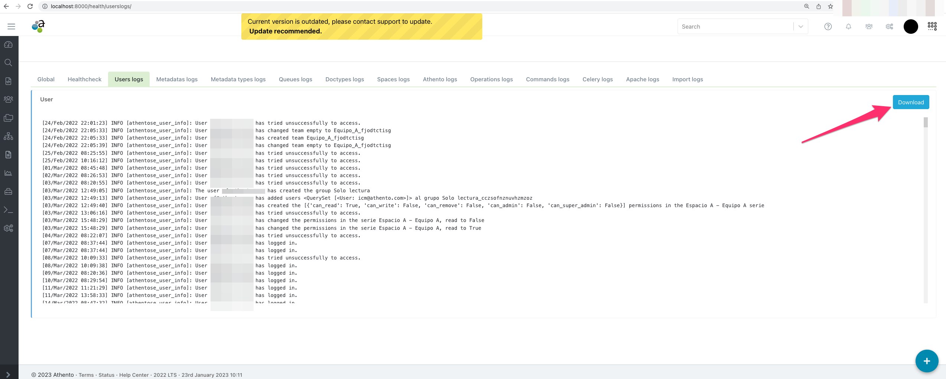Click the chart analytics sidebar icon

click(x=9, y=173)
